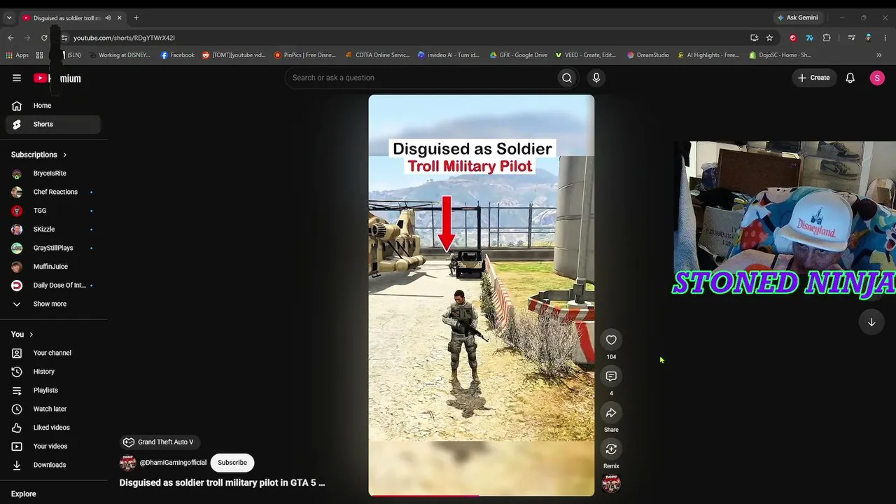Open Chrome's three-dot menu

[x=885, y=38]
